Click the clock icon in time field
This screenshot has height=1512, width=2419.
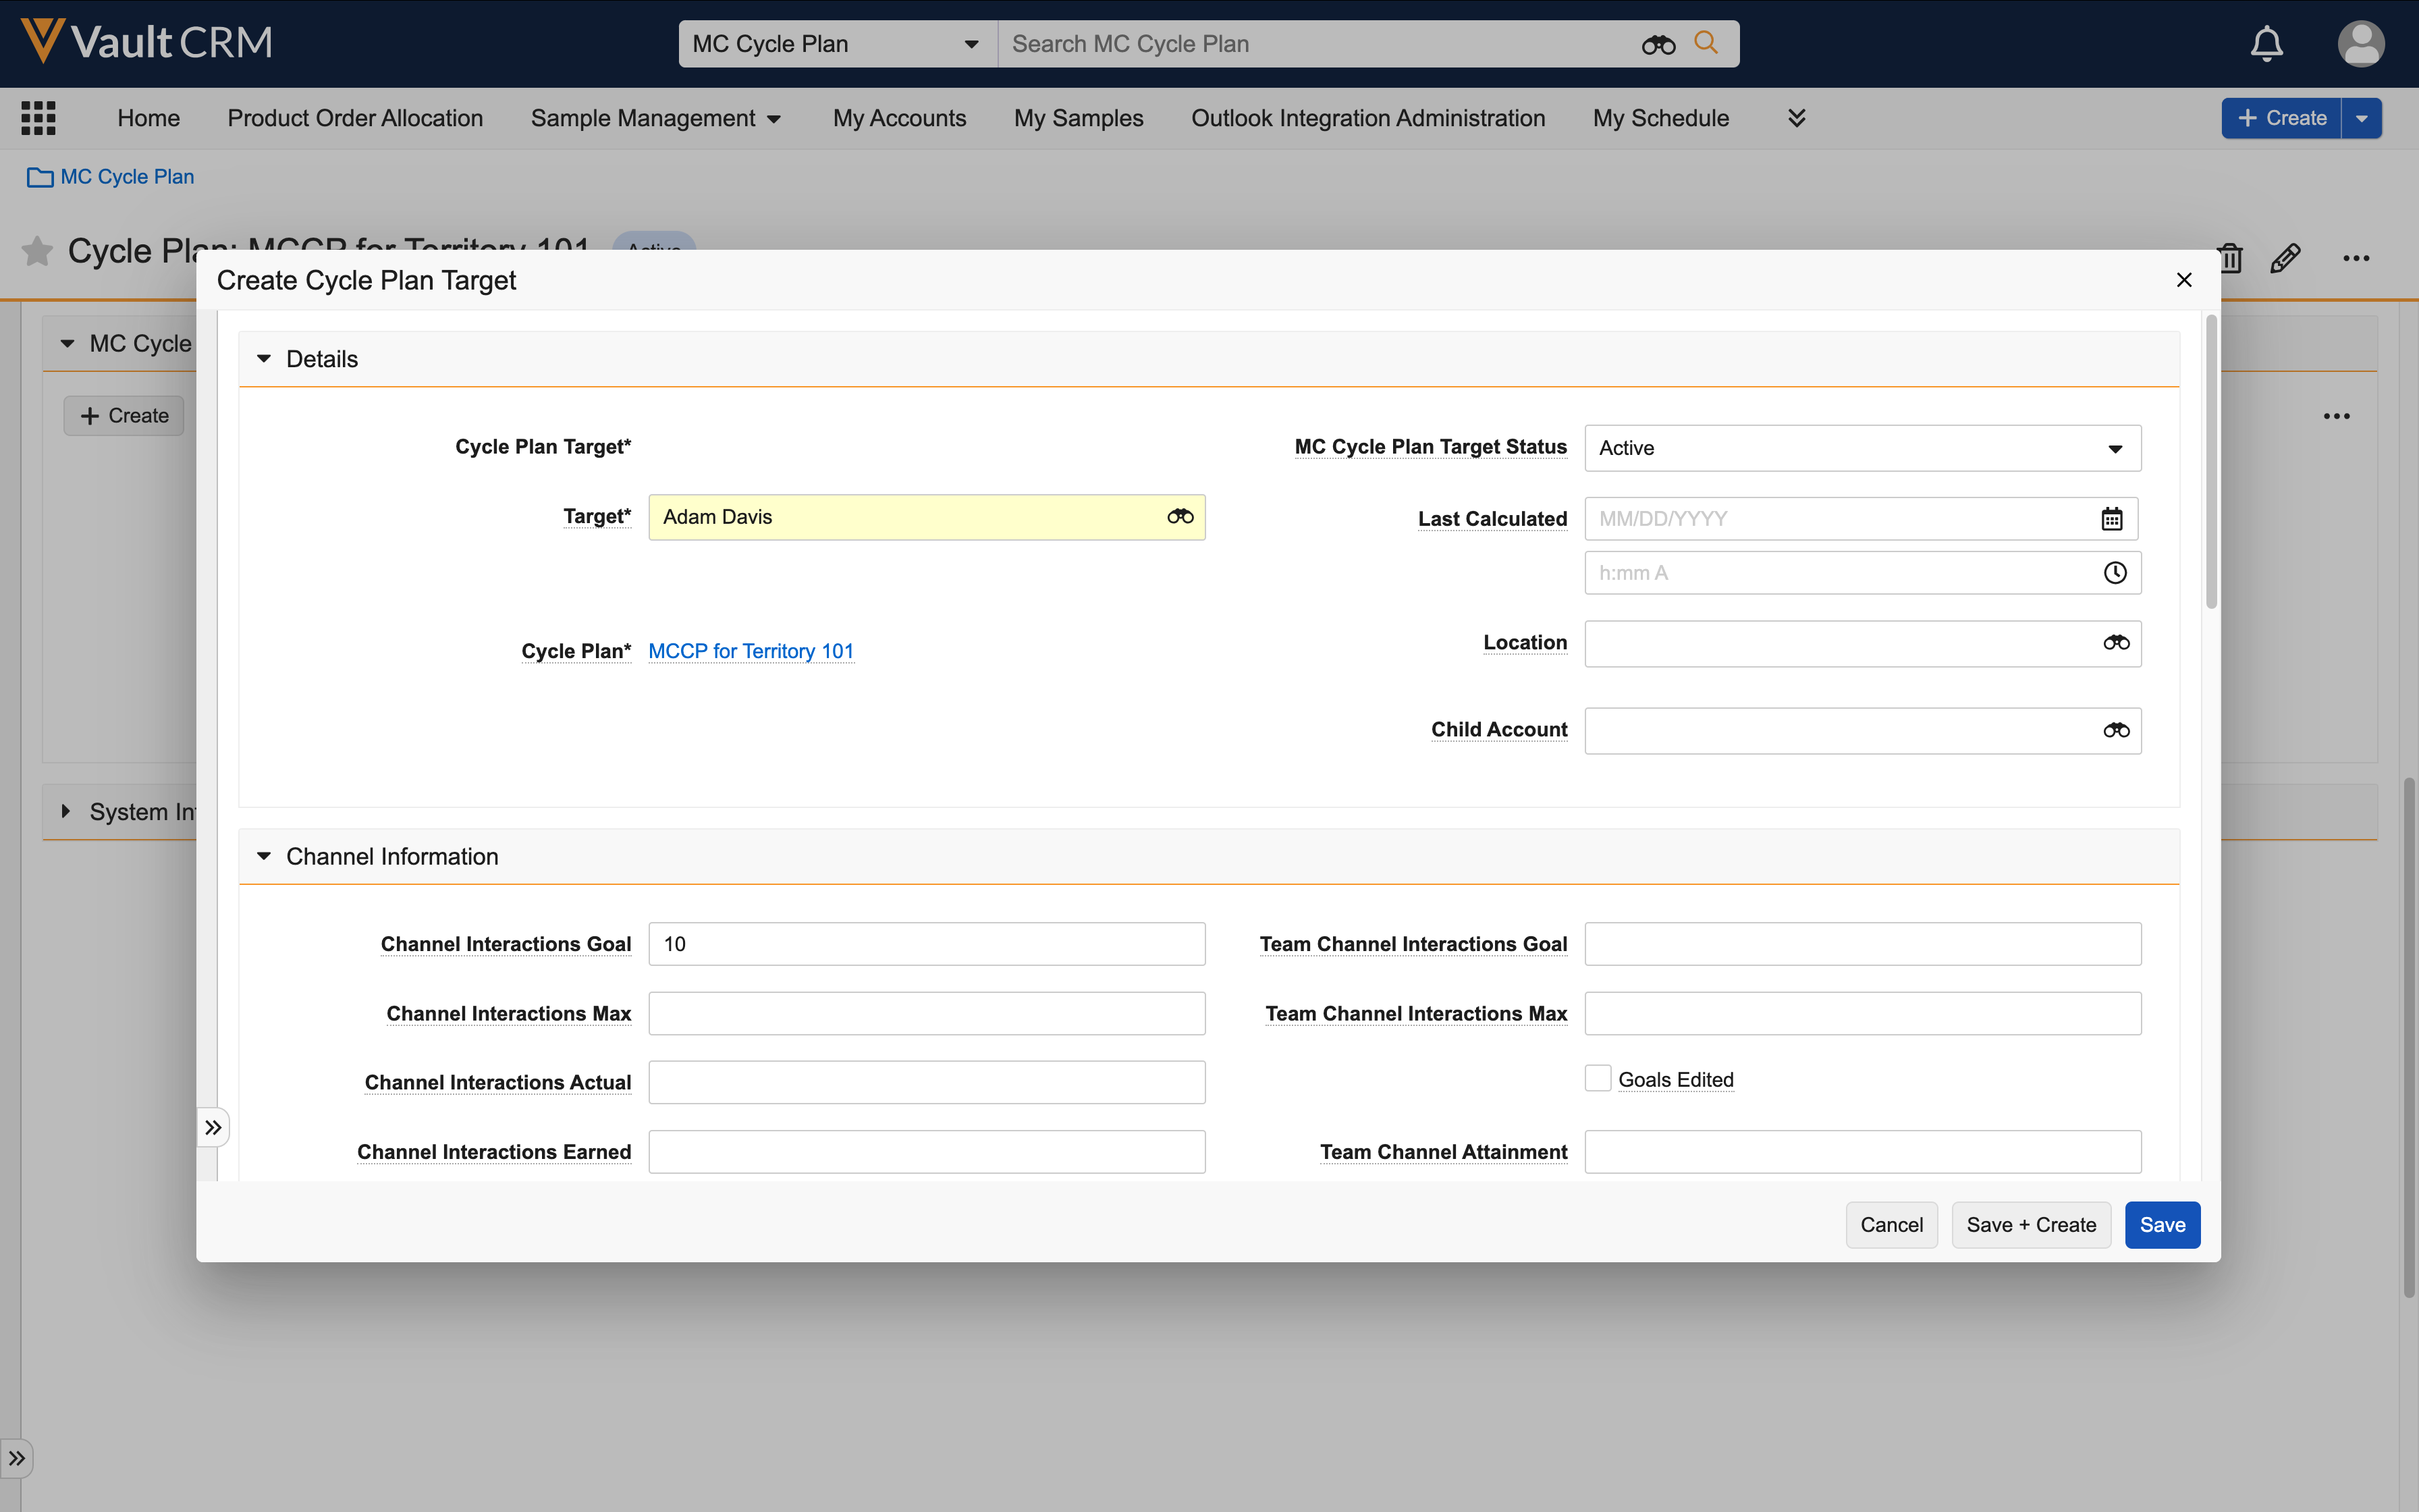[2114, 573]
